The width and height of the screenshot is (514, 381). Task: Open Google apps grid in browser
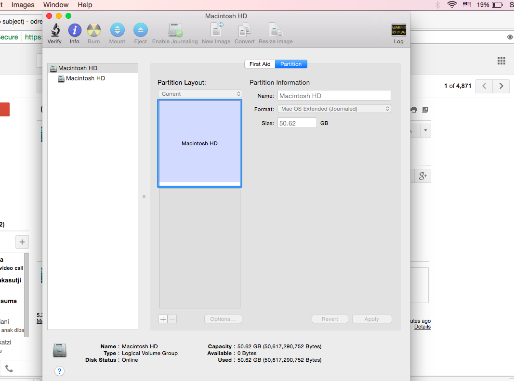point(501,61)
